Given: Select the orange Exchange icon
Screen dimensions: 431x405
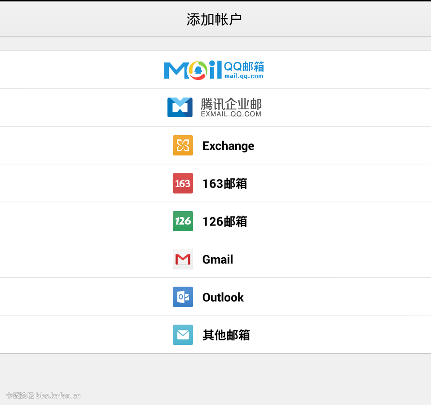Looking at the screenshot, I should tap(183, 145).
